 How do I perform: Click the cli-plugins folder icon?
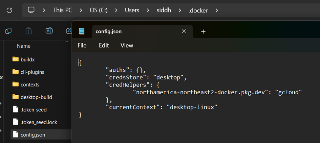(x=15, y=72)
